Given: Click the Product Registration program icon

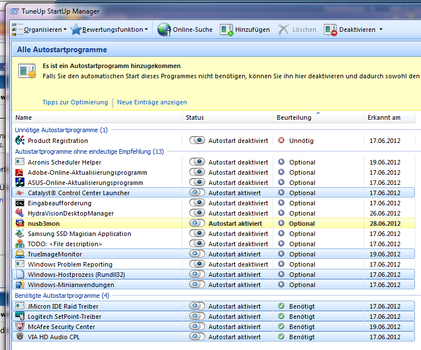Looking at the screenshot, I should pos(20,141).
